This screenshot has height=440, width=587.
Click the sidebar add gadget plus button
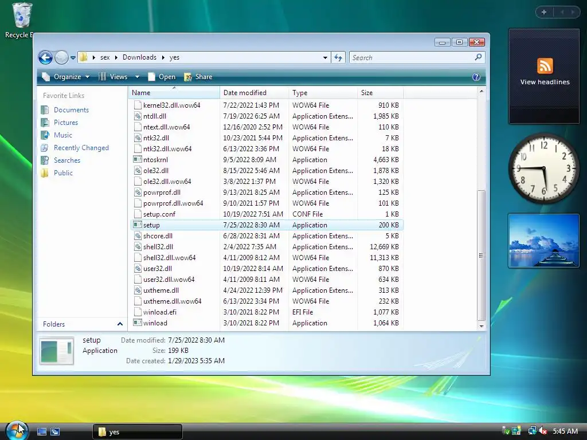coord(544,12)
